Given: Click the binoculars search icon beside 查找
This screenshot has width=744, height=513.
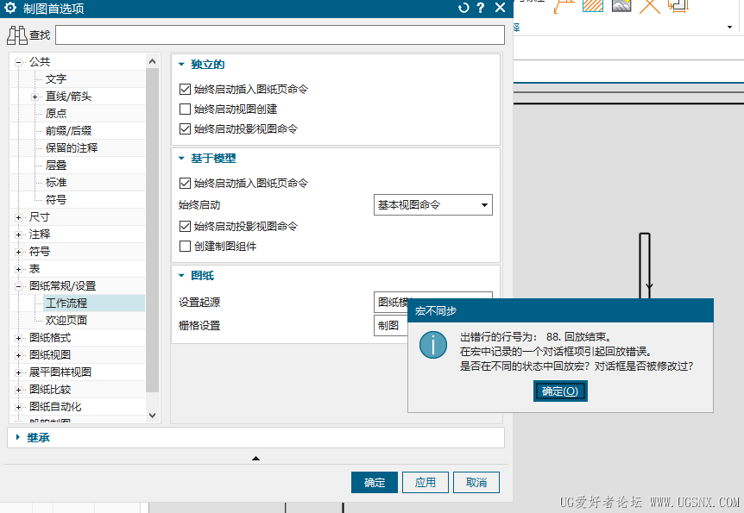Looking at the screenshot, I should pyautogui.click(x=18, y=34).
